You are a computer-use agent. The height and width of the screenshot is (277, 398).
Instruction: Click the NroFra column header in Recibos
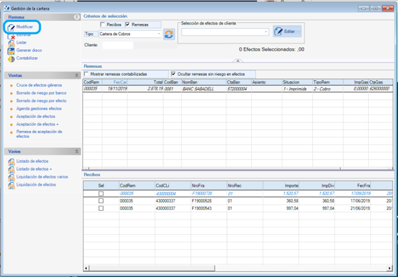click(209, 185)
